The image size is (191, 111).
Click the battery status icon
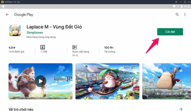pos(181,6)
